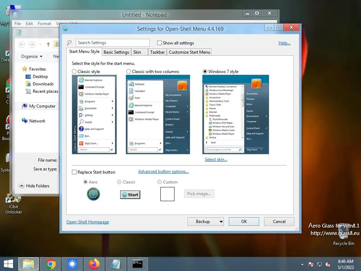Open the recent locations dropdown arrow
This screenshot has width=361, height=271.
pos(40,44)
